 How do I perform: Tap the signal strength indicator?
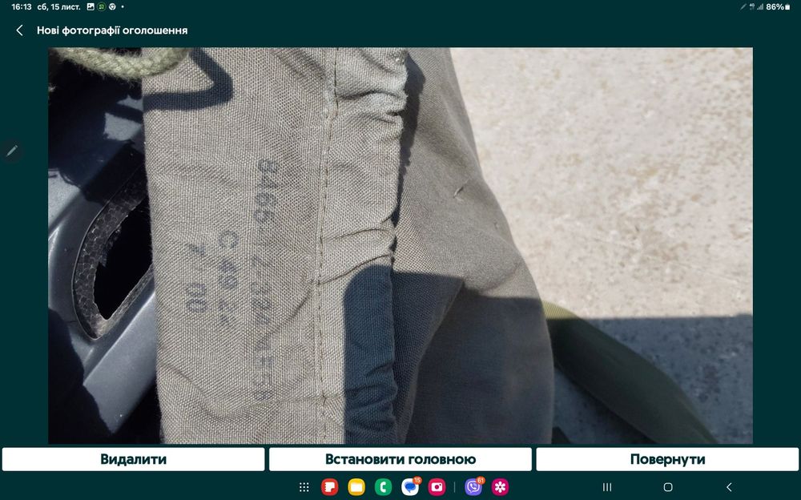[x=759, y=6]
